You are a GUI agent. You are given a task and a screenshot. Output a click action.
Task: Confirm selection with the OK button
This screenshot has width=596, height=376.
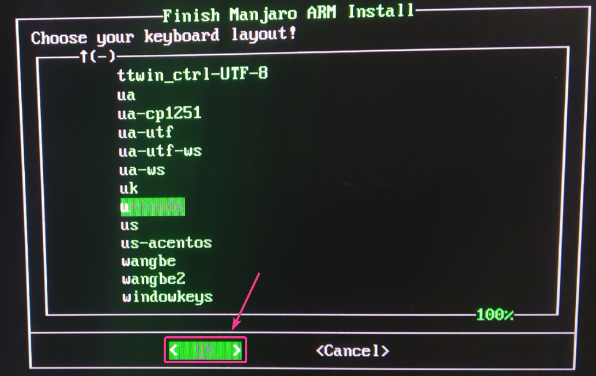click(x=205, y=350)
